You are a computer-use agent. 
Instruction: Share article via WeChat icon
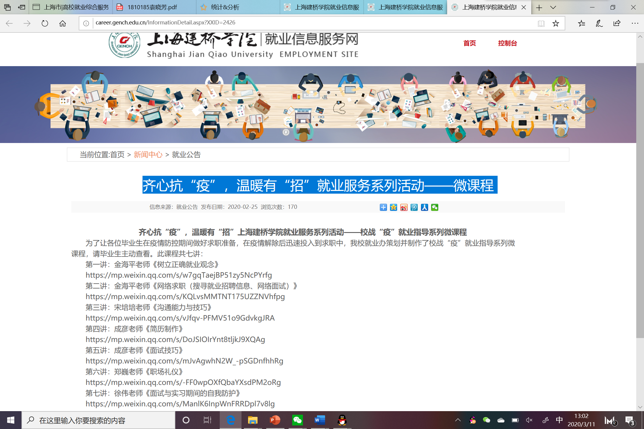point(435,207)
